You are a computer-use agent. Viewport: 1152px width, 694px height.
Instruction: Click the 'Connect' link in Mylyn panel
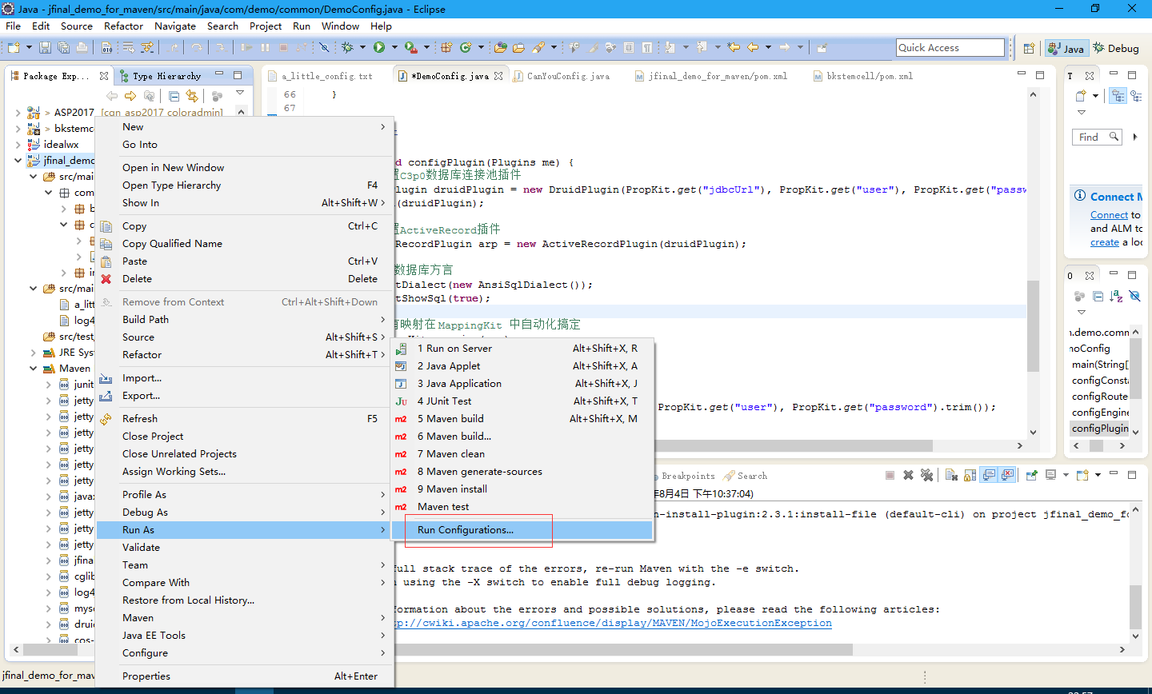1109,215
